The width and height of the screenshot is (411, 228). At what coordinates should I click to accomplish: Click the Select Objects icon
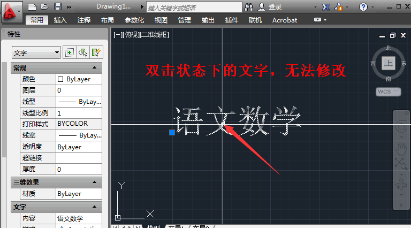point(83,52)
